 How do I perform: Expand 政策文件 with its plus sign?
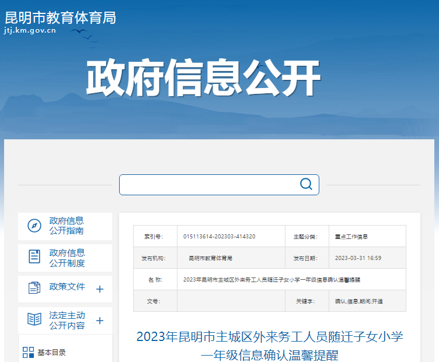point(100,289)
